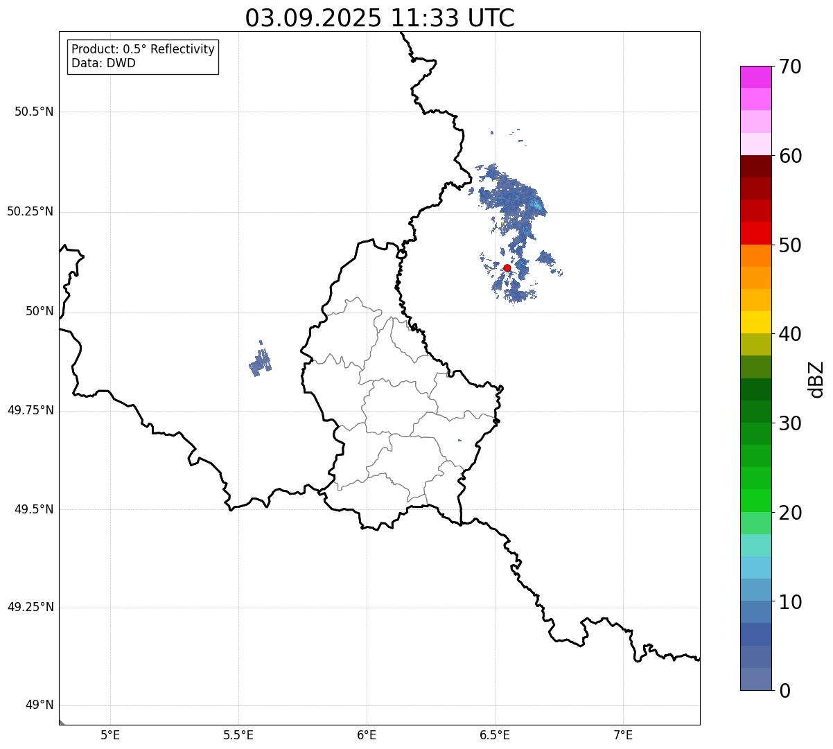Click the latitude label '50.25°N'
The height and width of the screenshot is (749, 833).
pyautogui.click(x=30, y=211)
